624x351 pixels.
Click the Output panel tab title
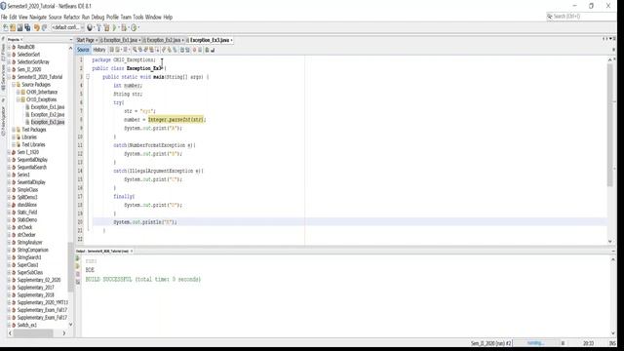(x=101, y=252)
